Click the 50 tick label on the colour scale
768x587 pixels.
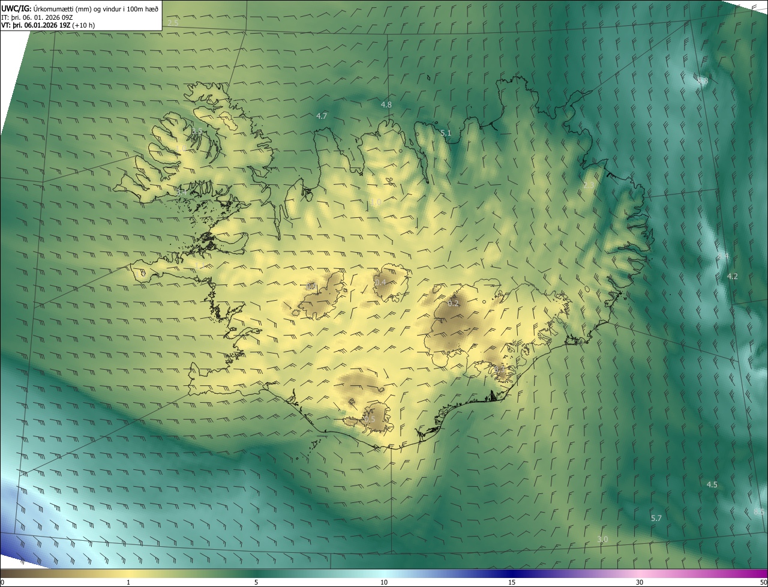click(x=763, y=583)
